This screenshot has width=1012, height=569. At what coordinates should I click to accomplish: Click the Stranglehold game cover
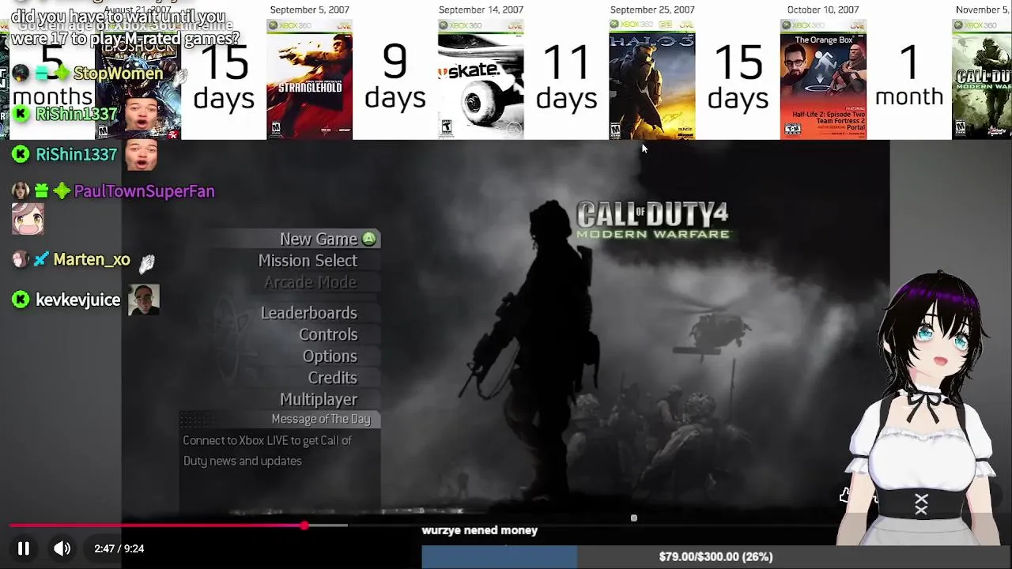309,80
